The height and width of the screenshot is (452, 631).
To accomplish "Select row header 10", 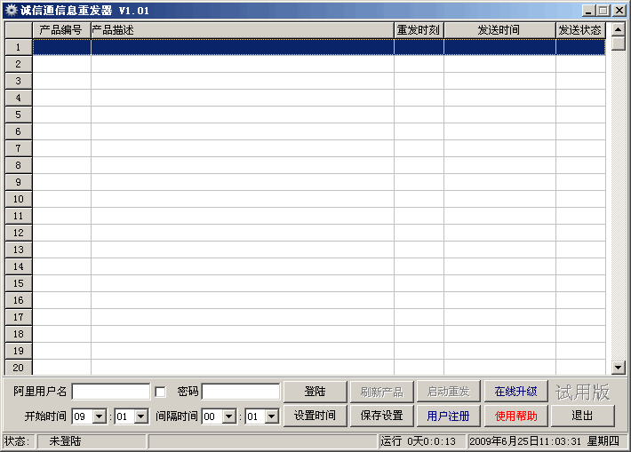I will (x=19, y=199).
